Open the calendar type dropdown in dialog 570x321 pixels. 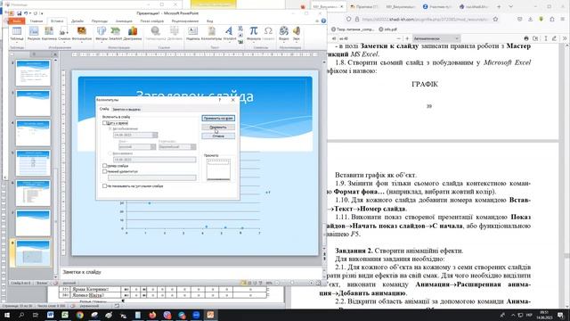pyautogui.click(x=193, y=146)
